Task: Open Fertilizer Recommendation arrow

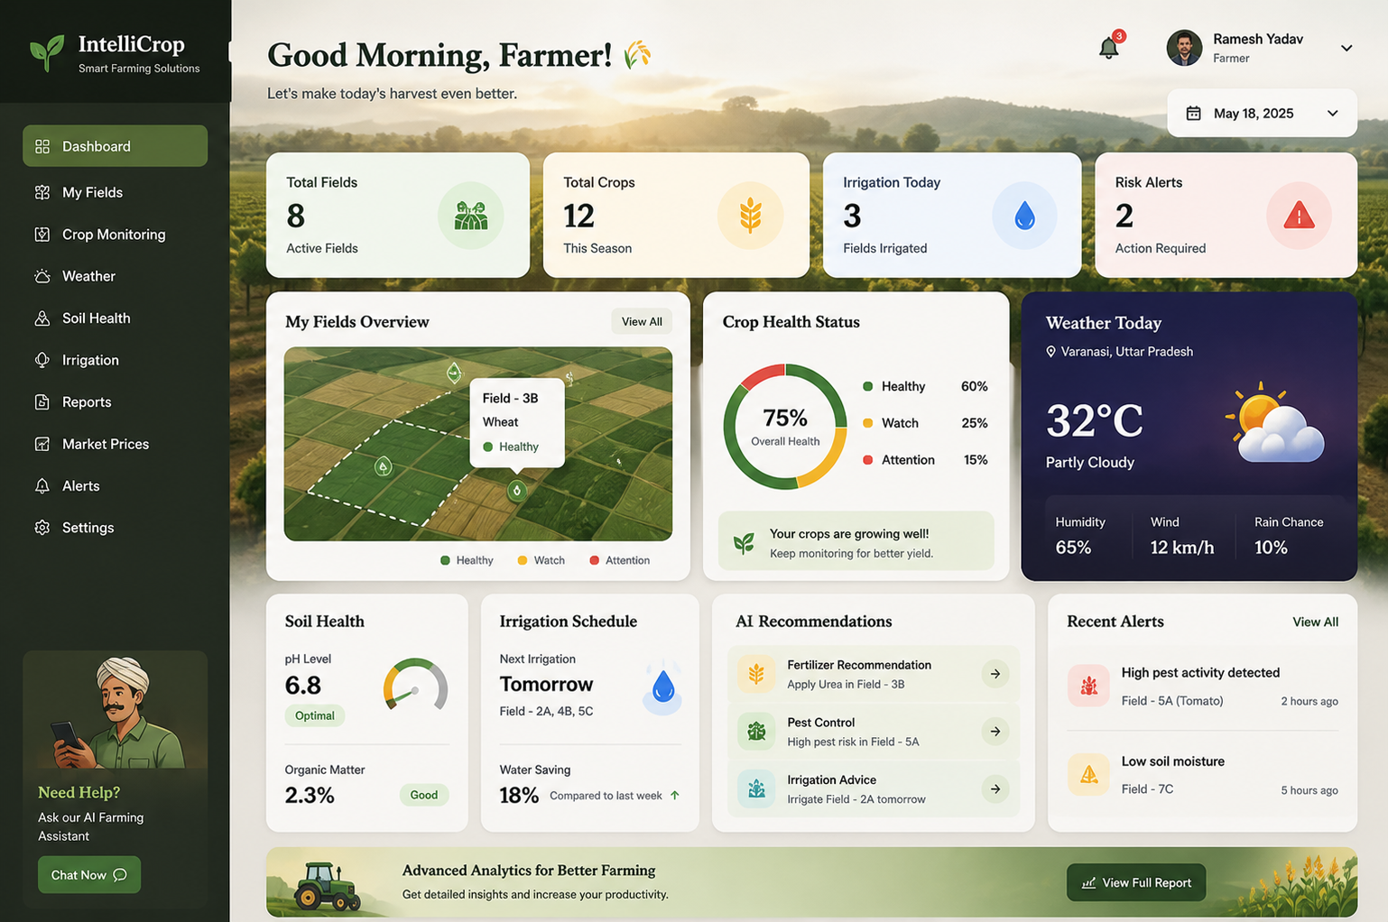Action: pos(995,674)
